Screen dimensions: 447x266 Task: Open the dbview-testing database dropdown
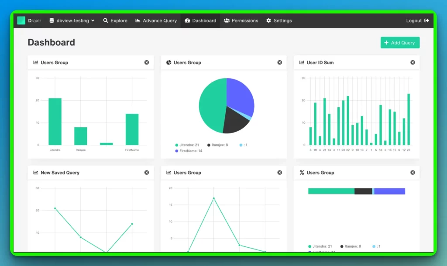click(x=72, y=20)
